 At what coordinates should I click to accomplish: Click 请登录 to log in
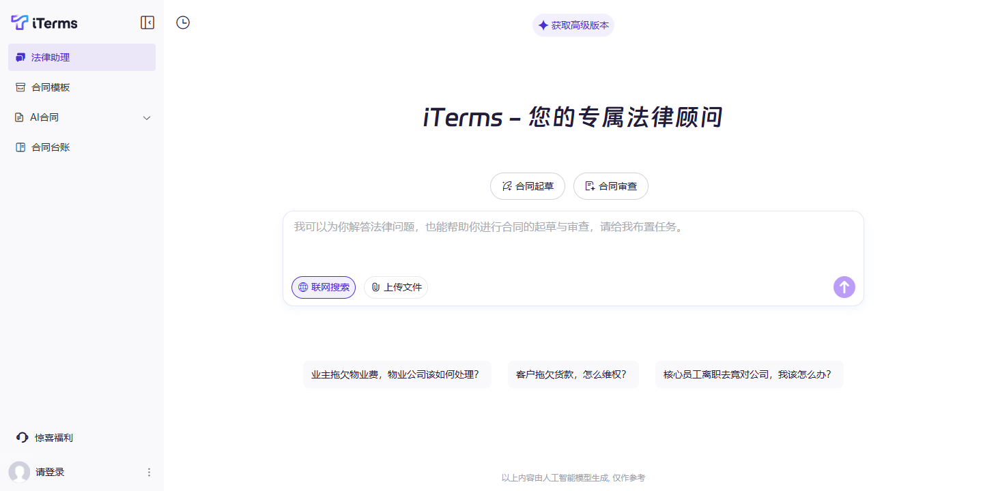tap(50, 472)
